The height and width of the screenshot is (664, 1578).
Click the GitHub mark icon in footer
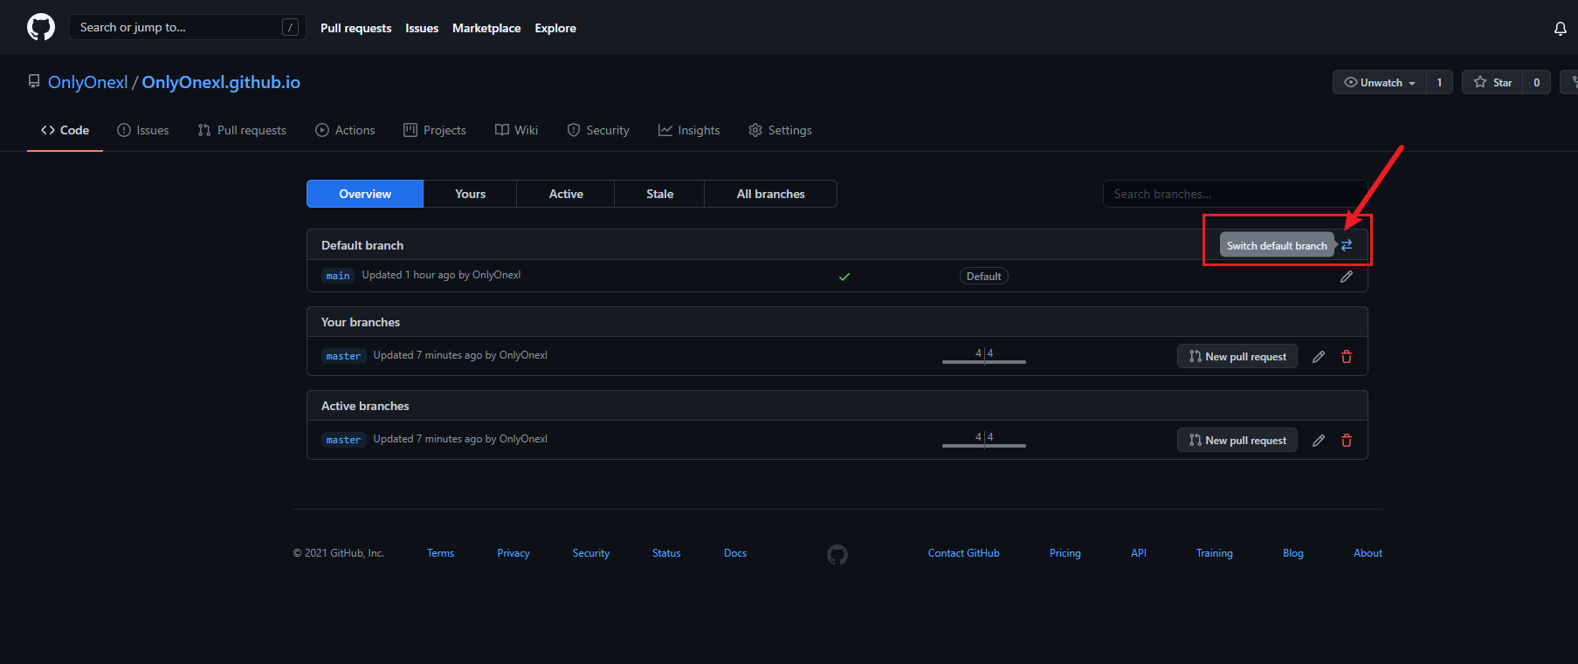pos(837,554)
